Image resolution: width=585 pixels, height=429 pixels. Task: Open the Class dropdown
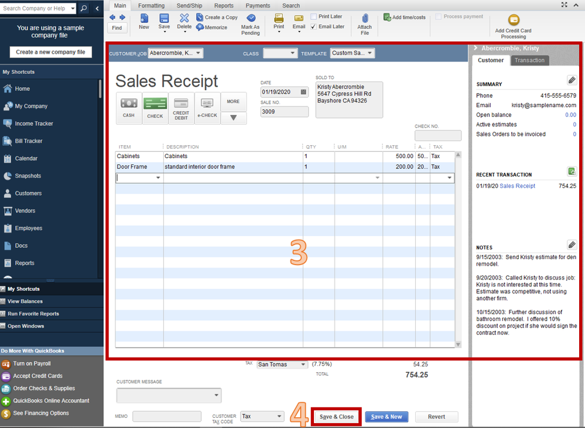pos(293,53)
